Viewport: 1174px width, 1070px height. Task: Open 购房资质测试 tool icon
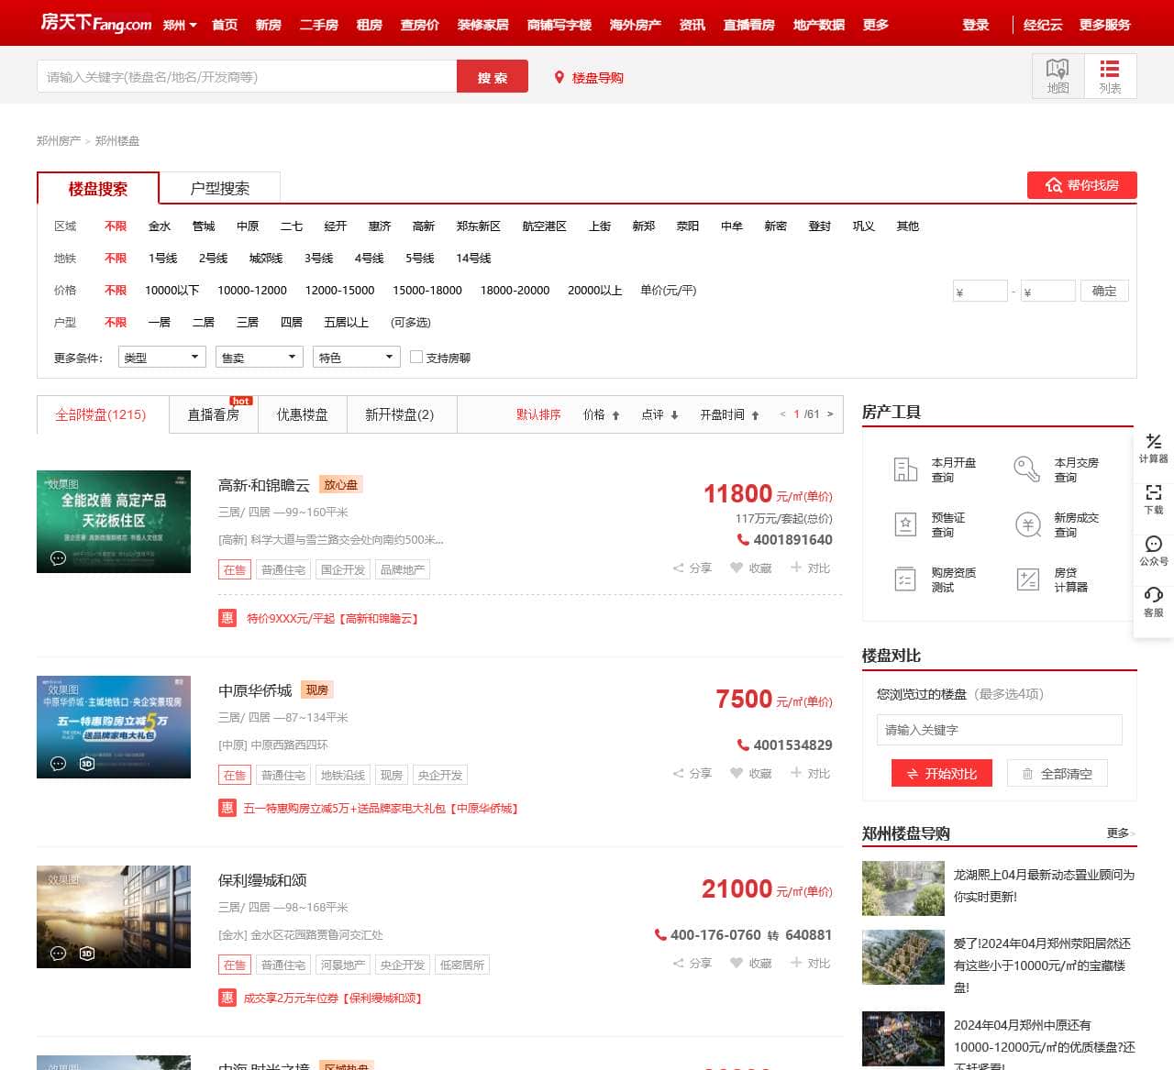point(905,579)
